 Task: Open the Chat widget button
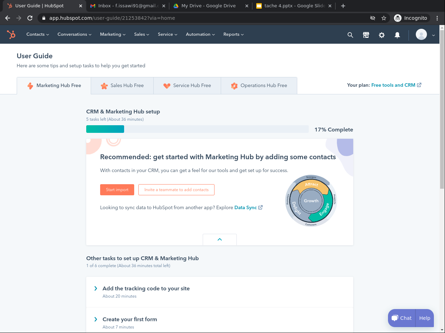point(402,318)
